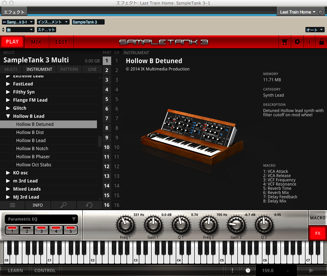Click the clock tempo sync icon
The height and width of the screenshot is (276, 327).
tap(248, 270)
